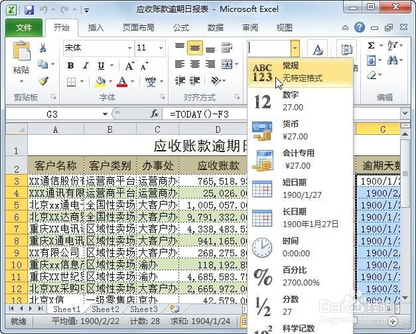The image size is (416, 334).
Task: Click the Help question mark icon
Action: pos(360,27)
